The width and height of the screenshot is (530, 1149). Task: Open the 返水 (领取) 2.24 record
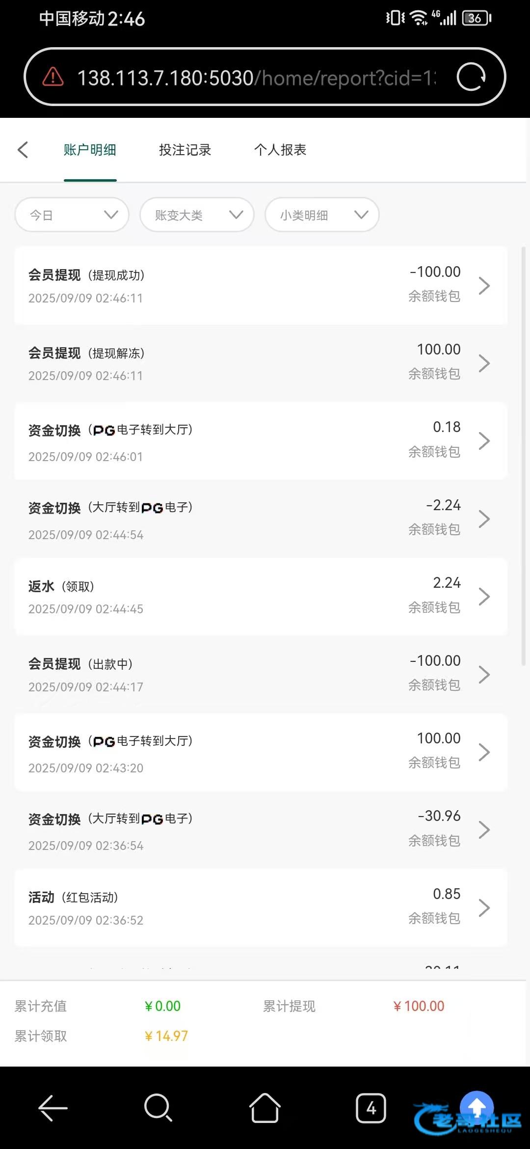coord(260,597)
